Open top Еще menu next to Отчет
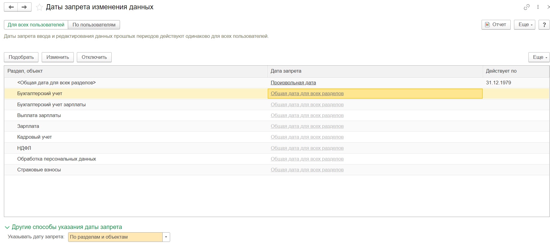 pyautogui.click(x=525, y=25)
